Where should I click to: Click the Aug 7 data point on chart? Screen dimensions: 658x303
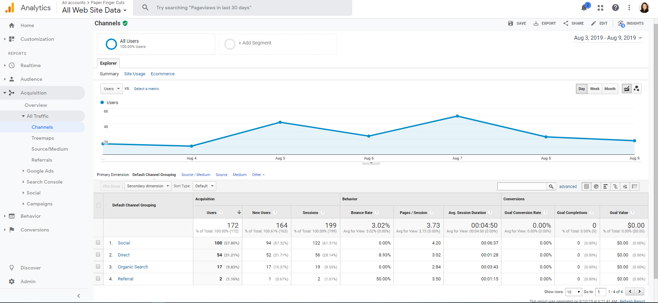click(x=457, y=116)
